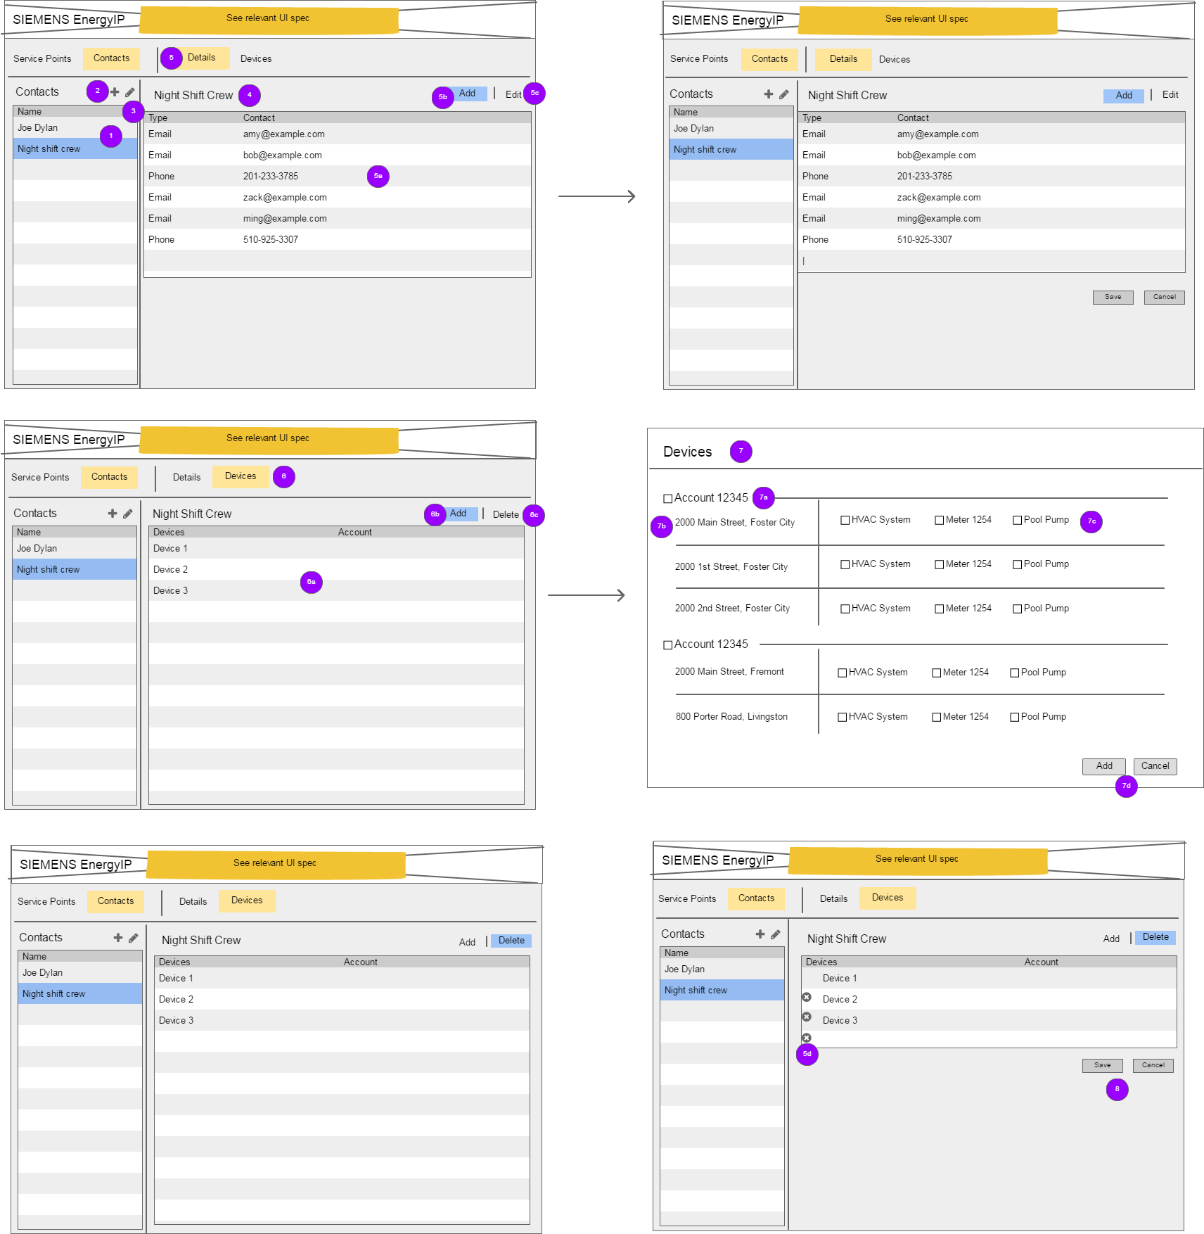This screenshot has width=1204, height=1234.
Task: Click the Edit link next to the Add button
Action: pos(513,94)
